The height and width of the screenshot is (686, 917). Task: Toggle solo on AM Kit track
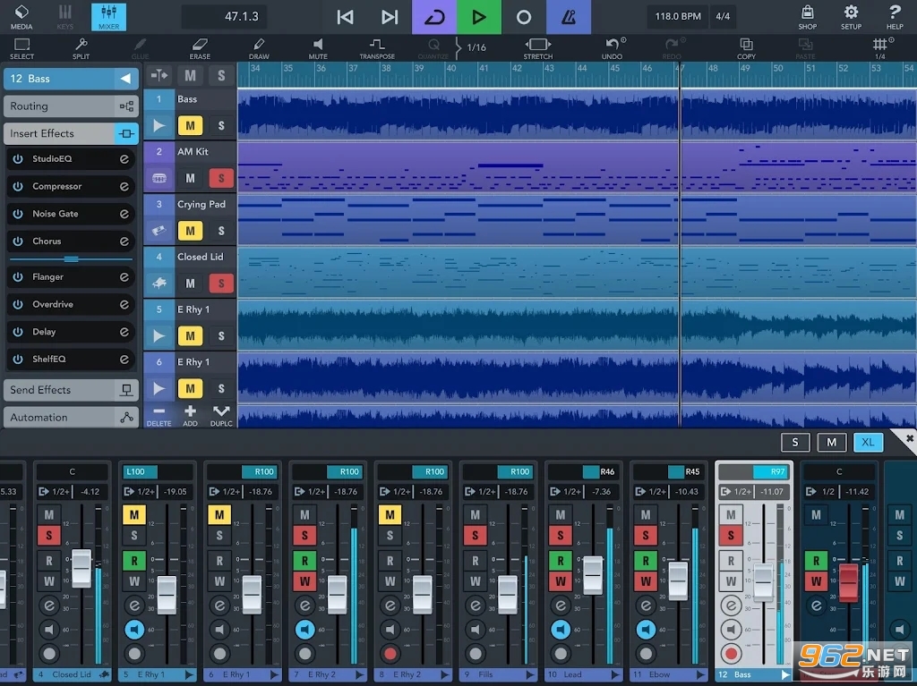221,178
